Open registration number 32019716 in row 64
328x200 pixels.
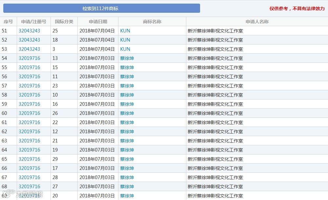tap(29, 150)
